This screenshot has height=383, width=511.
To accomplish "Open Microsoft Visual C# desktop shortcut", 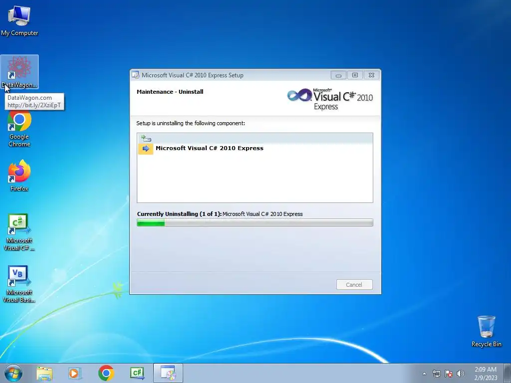I will [x=19, y=232].
